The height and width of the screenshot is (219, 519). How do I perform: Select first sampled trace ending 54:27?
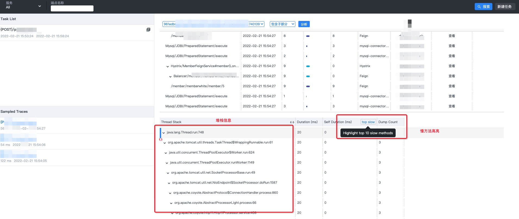tap(77, 125)
